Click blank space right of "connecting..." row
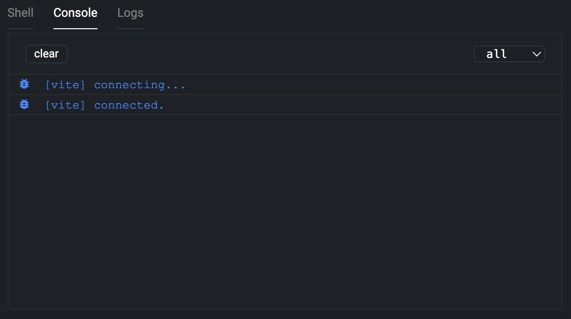 [371, 85]
